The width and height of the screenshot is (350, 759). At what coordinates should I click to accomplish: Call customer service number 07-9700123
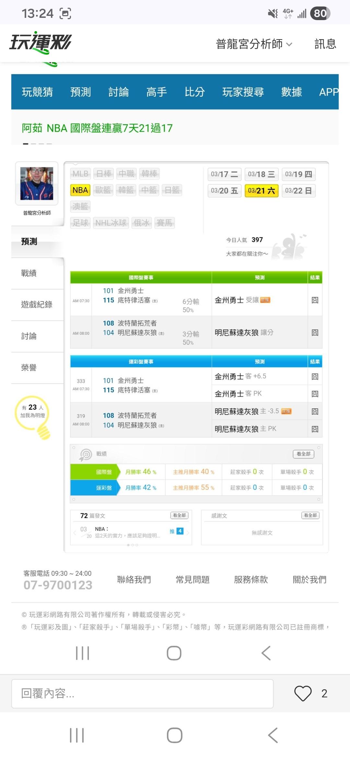[58, 585]
